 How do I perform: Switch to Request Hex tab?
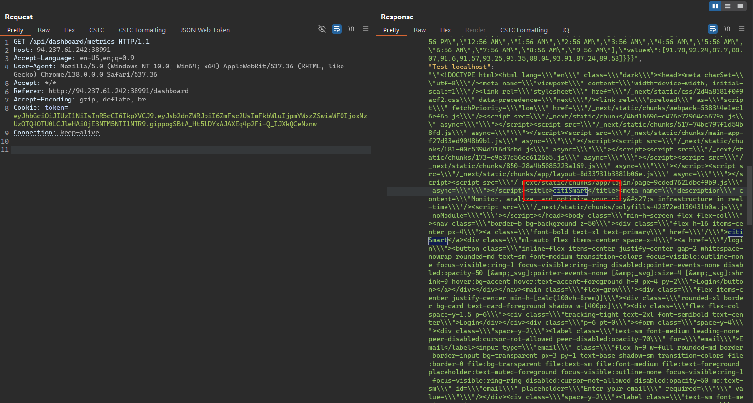[x=69, y=30]
